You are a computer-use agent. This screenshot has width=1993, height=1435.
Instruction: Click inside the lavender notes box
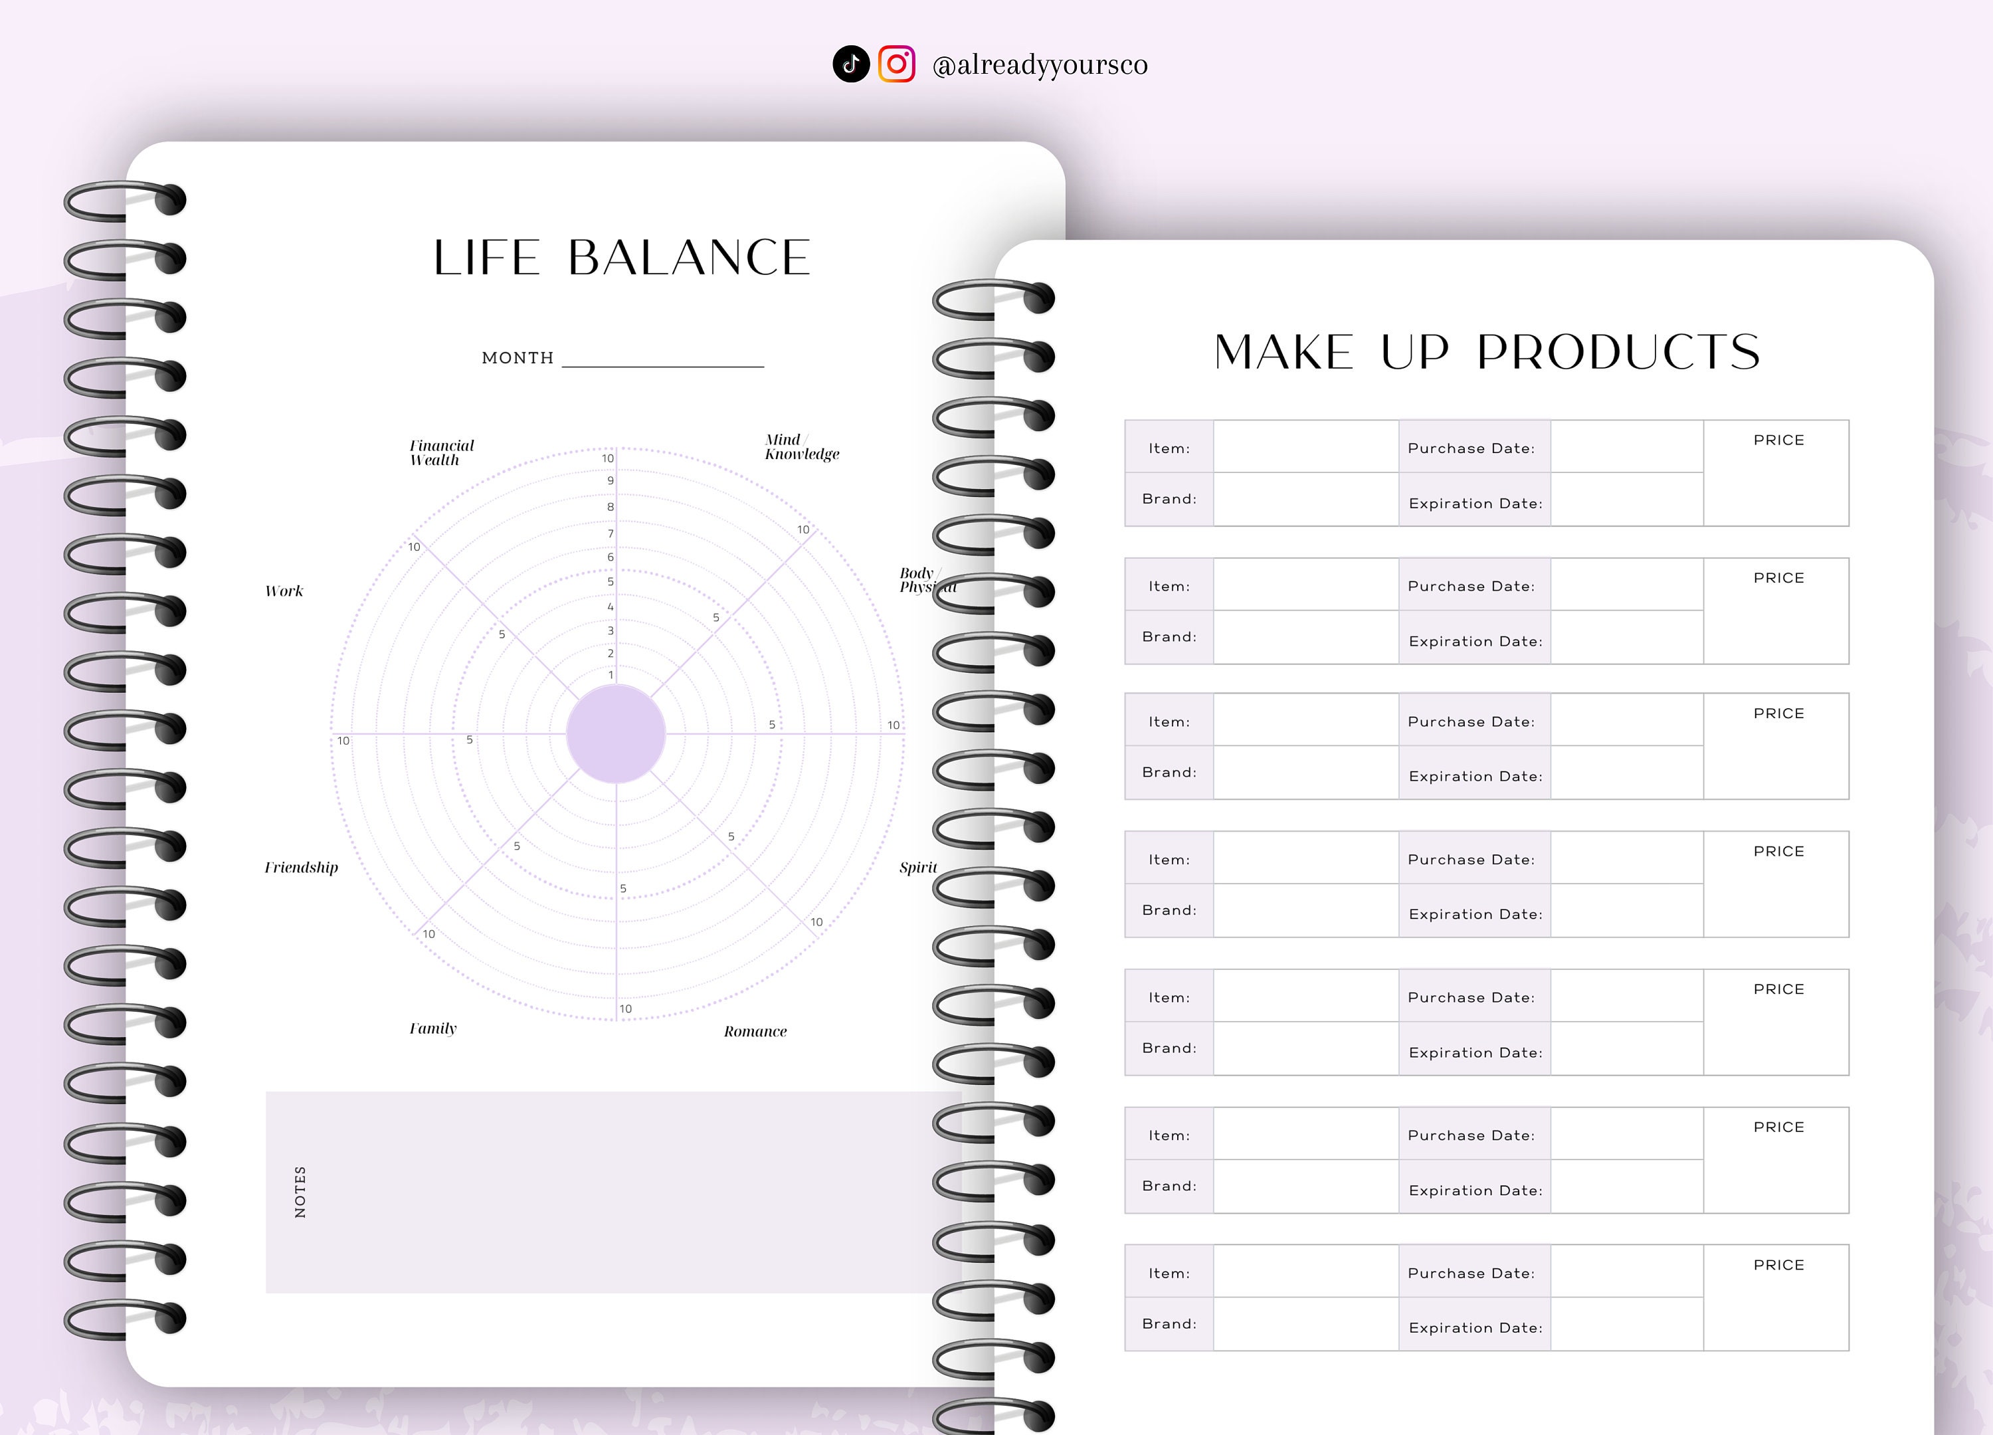point(613,1193)
